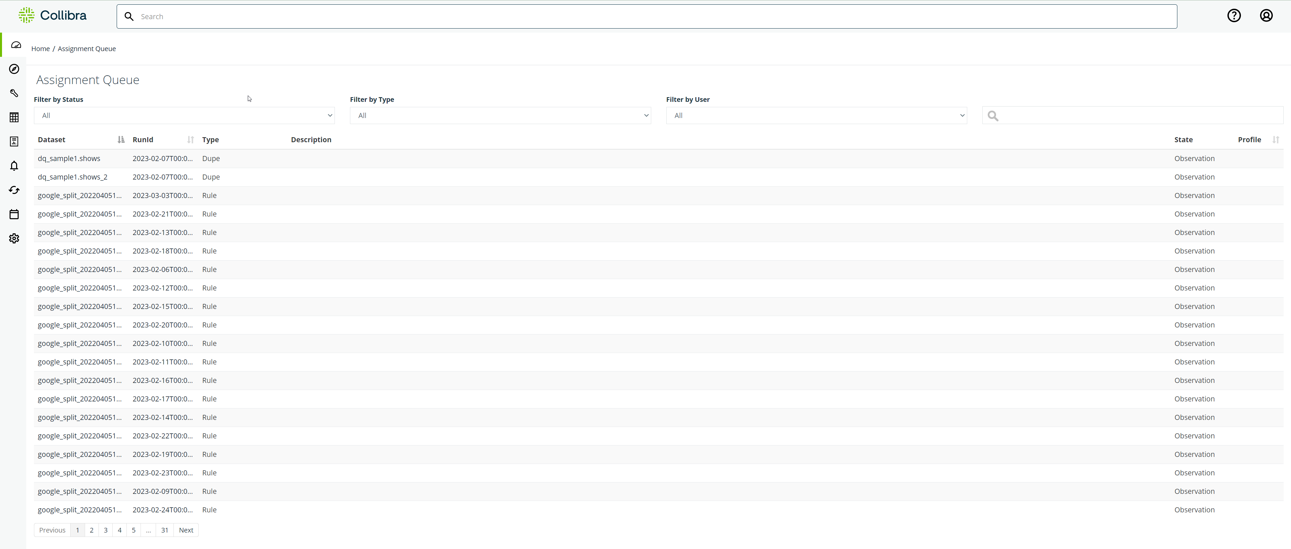Go to page 31 in pagination

pyautogui.click(x=164, y=530)
